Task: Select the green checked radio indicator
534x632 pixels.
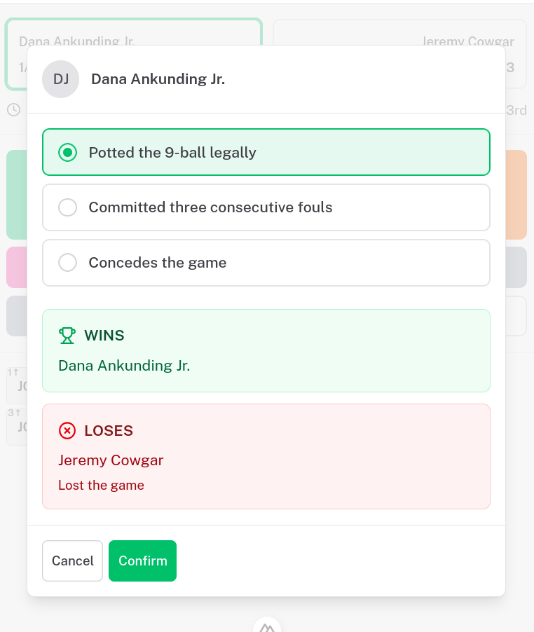Action: 67,152
